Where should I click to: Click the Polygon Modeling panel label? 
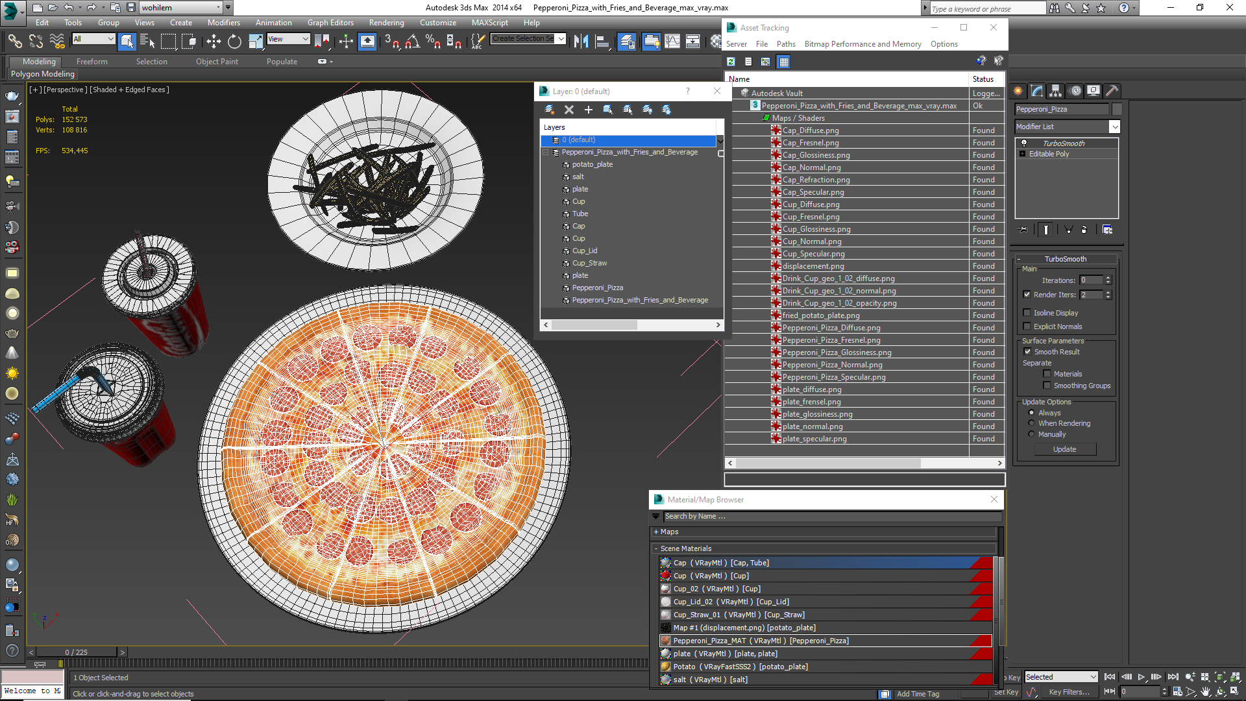click(43, 74)
